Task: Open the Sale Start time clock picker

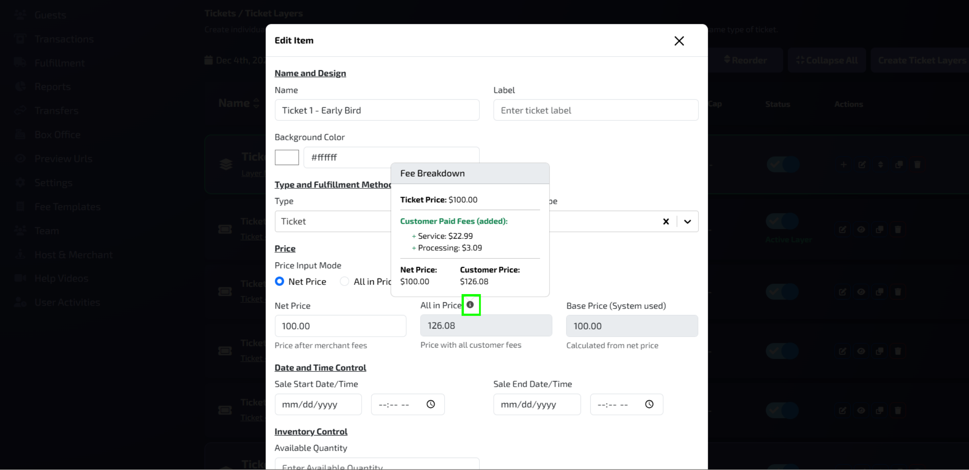Action: click(431, 404)
